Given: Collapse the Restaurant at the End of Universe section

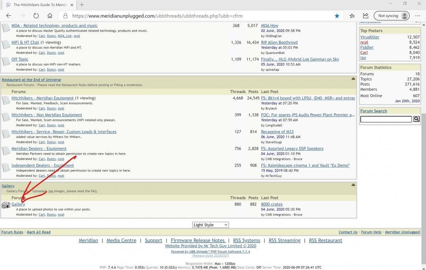Looking at the screenshot, I should point(353,79).
